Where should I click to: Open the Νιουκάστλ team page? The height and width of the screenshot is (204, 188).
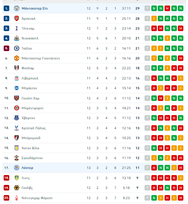coord(30,38)
